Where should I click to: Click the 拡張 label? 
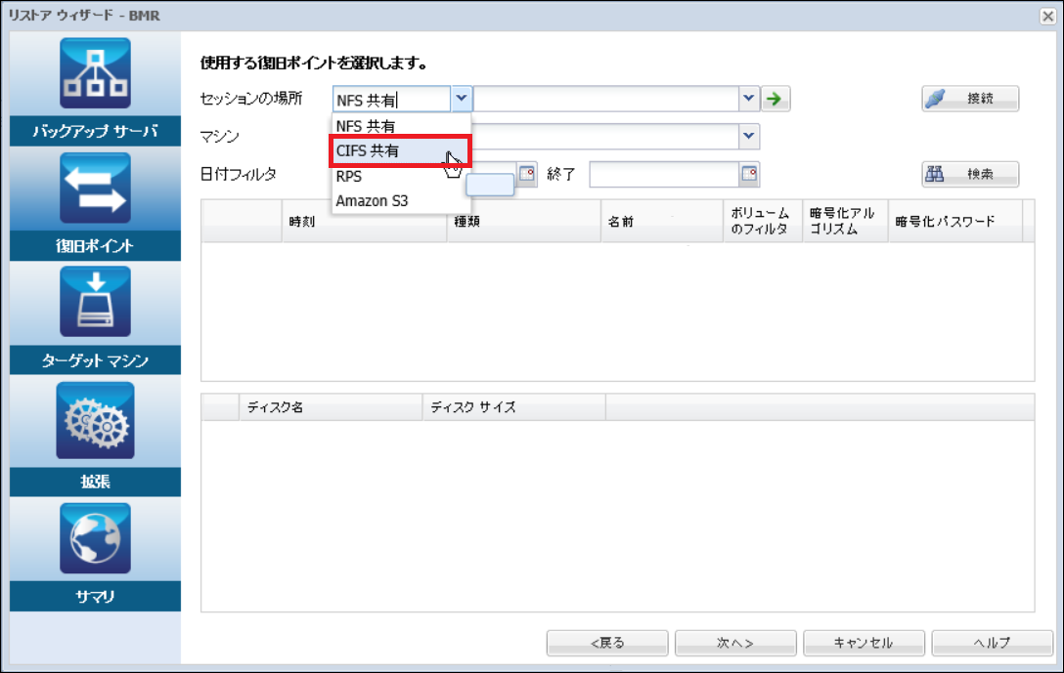pos(95,482)
